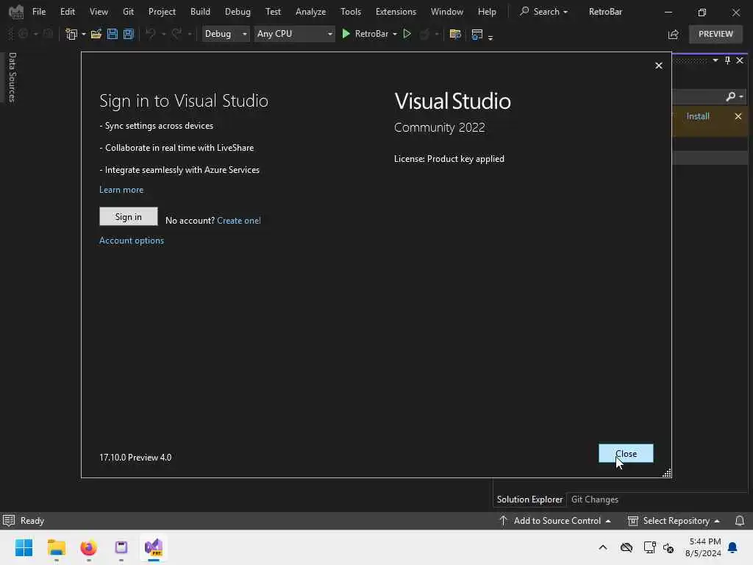Image resolution: width=753 pixels, height=565 pixels.
Task: Open the View menu
Action: [x=99, y=12]
